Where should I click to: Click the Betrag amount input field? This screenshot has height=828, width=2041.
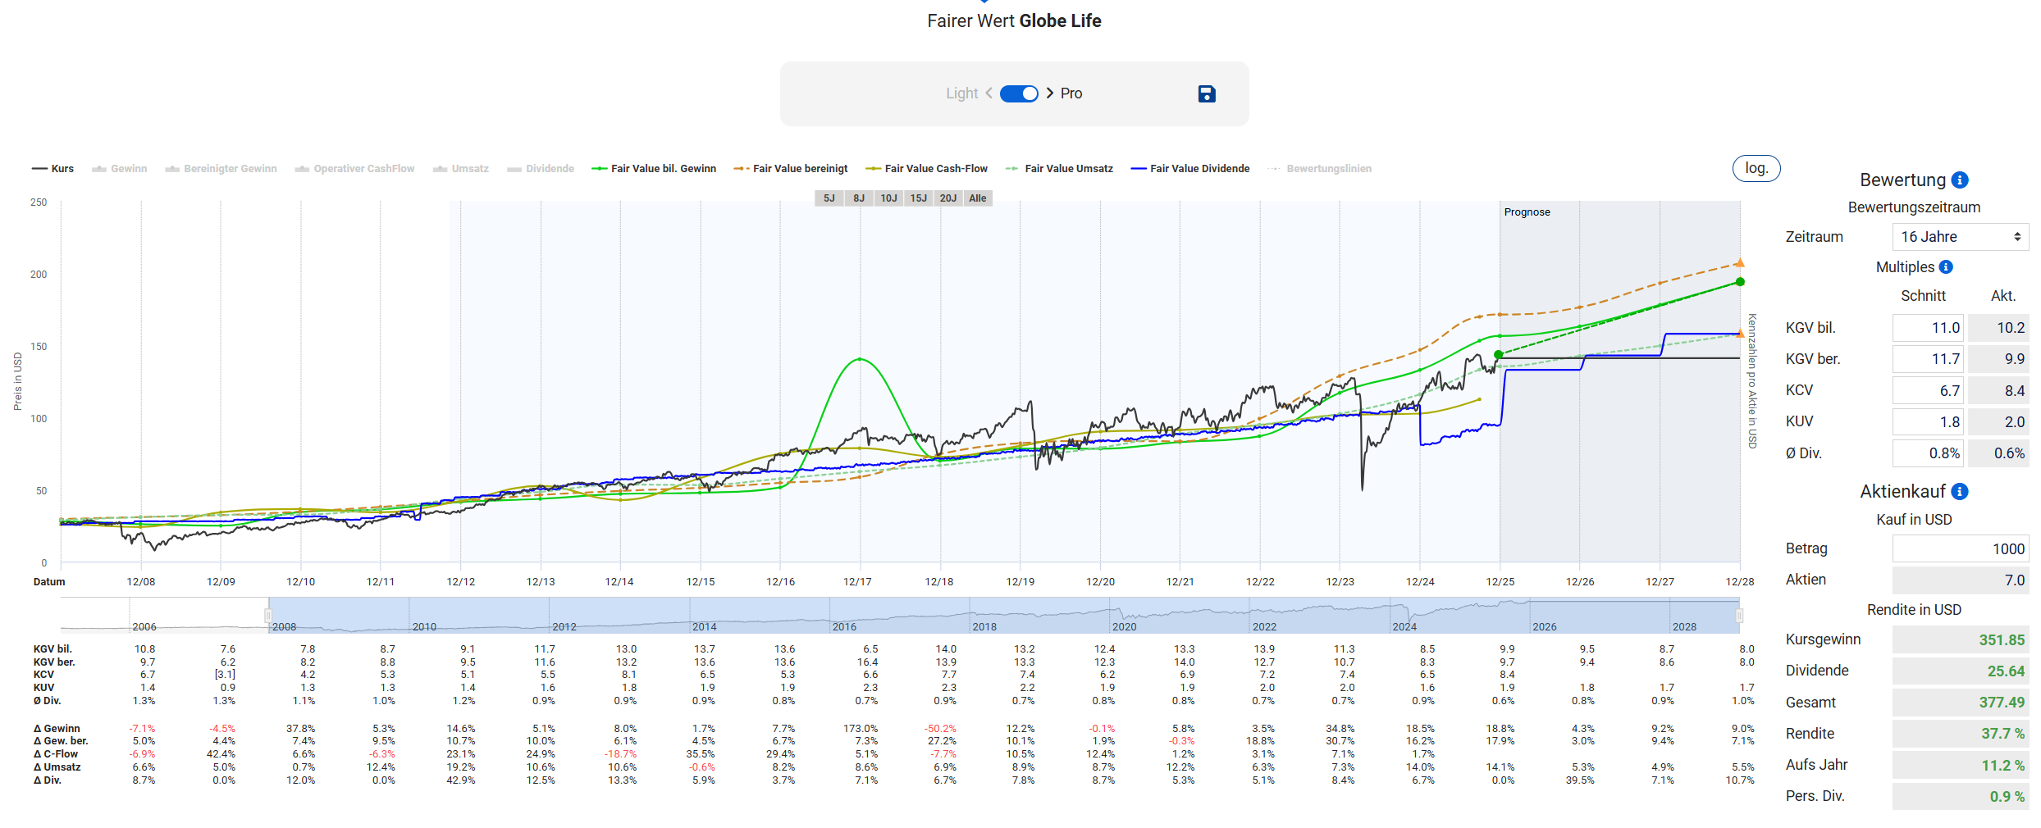(x=1959, y=549)
